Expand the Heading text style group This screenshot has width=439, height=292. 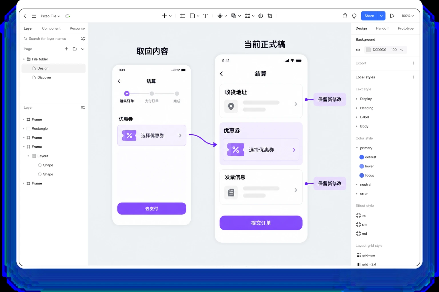[x=357, y=108]
